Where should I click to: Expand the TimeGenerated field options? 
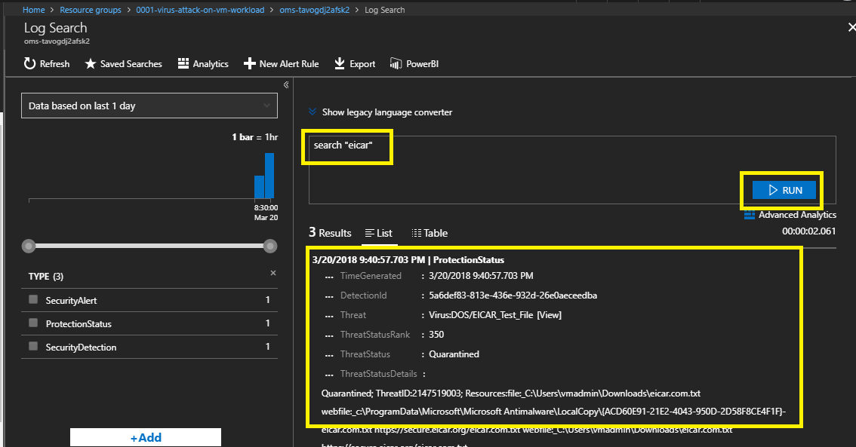328,277
